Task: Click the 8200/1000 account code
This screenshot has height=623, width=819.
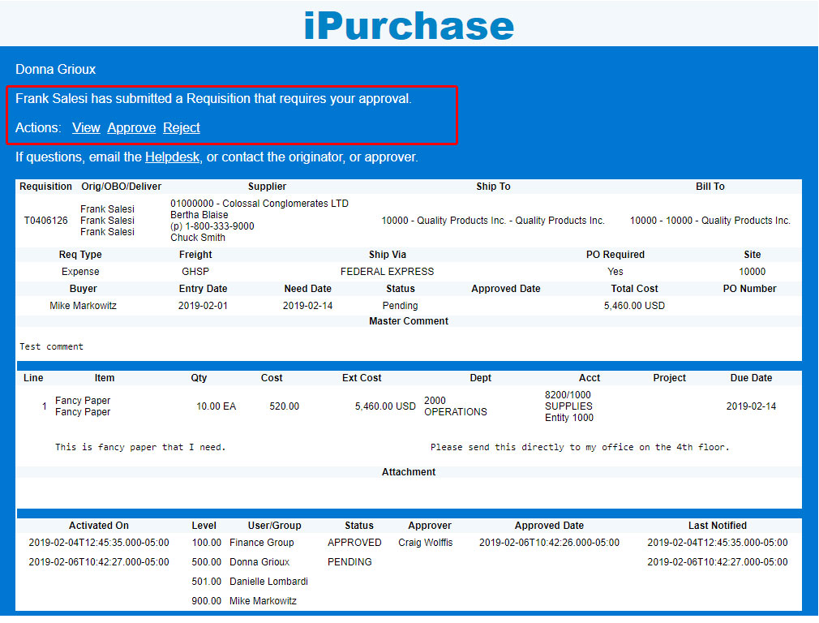Action: coord(568,395)
